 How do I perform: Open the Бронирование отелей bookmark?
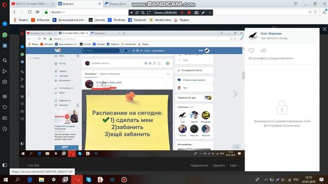[x=69, y=20]
